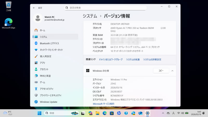
Task: Click the back arrow in Settings
Action: pyautogui.click(x=34, y=8)
